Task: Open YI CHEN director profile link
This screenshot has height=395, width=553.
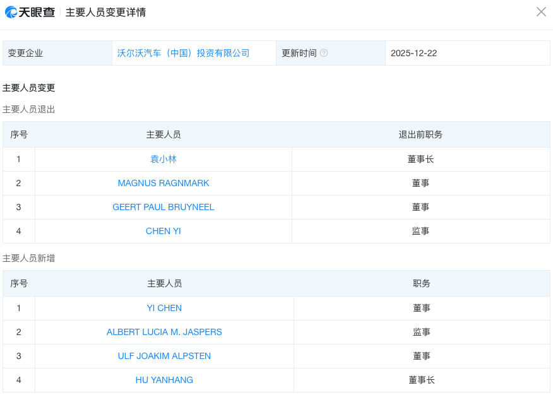Action: click(x=164, y=309)
